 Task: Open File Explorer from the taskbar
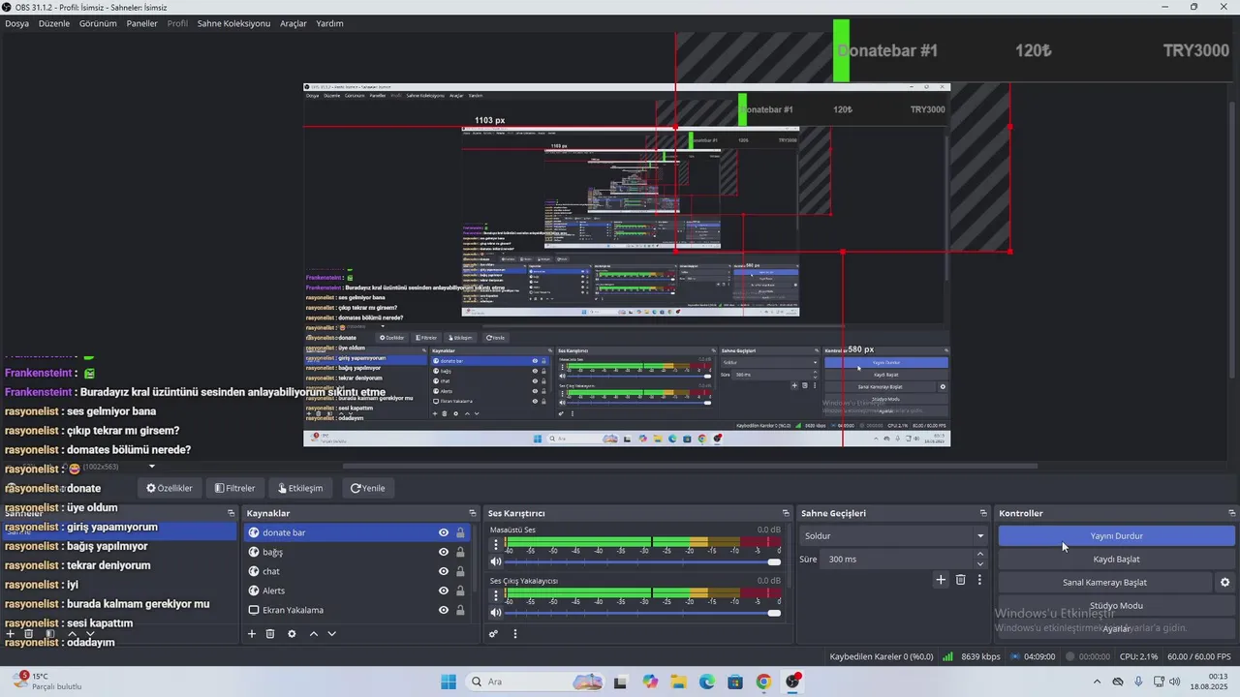pyautogui.click(x=679, y=682)
